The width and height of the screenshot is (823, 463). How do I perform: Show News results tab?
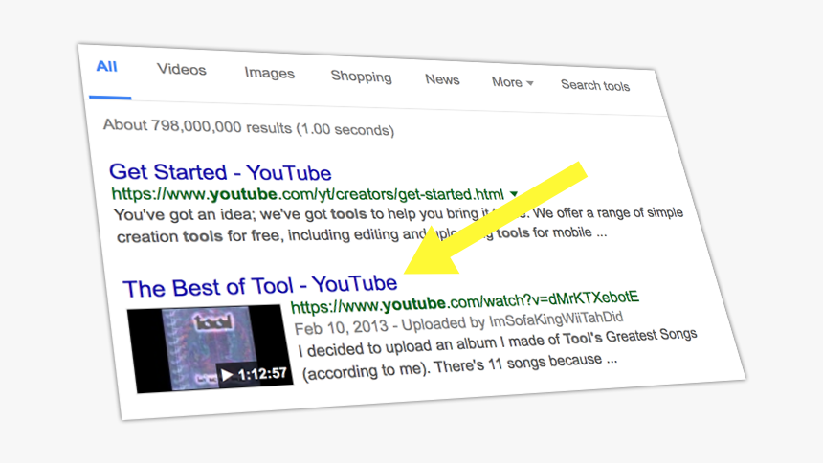point(442,79)
